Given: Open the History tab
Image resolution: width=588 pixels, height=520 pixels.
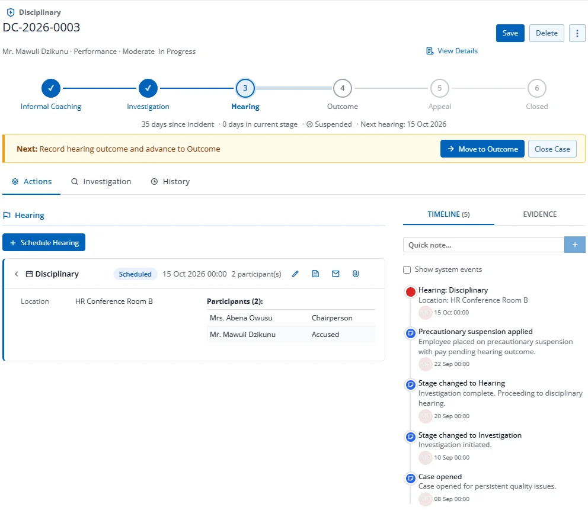Looking at the screenshot, I should 170,182.
